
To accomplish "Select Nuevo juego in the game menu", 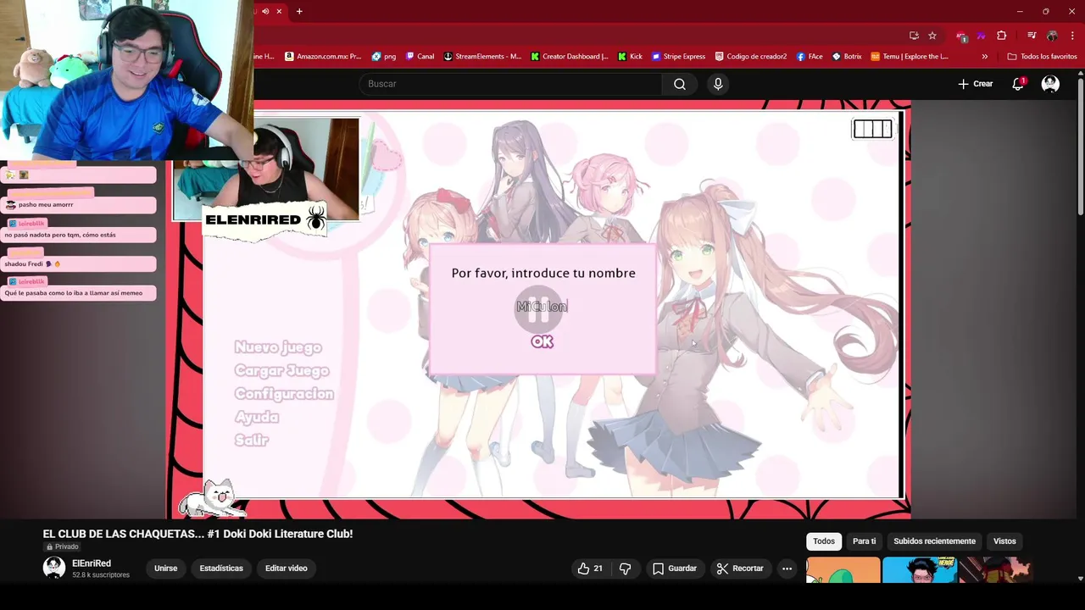I will [x=278, y=347].
